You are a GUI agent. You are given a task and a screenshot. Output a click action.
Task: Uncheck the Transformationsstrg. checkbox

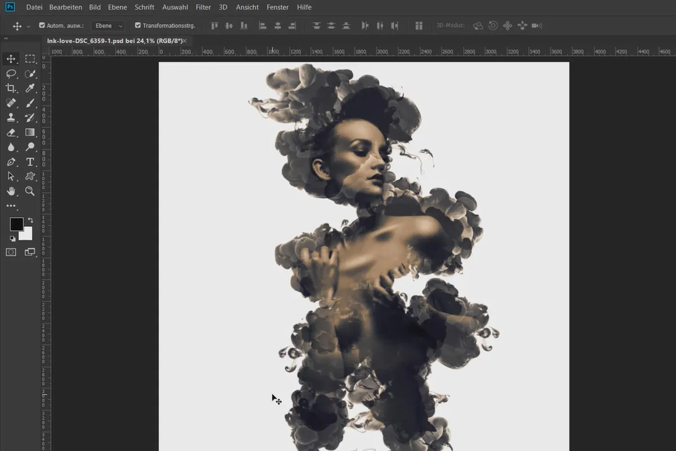coord(138,25)
